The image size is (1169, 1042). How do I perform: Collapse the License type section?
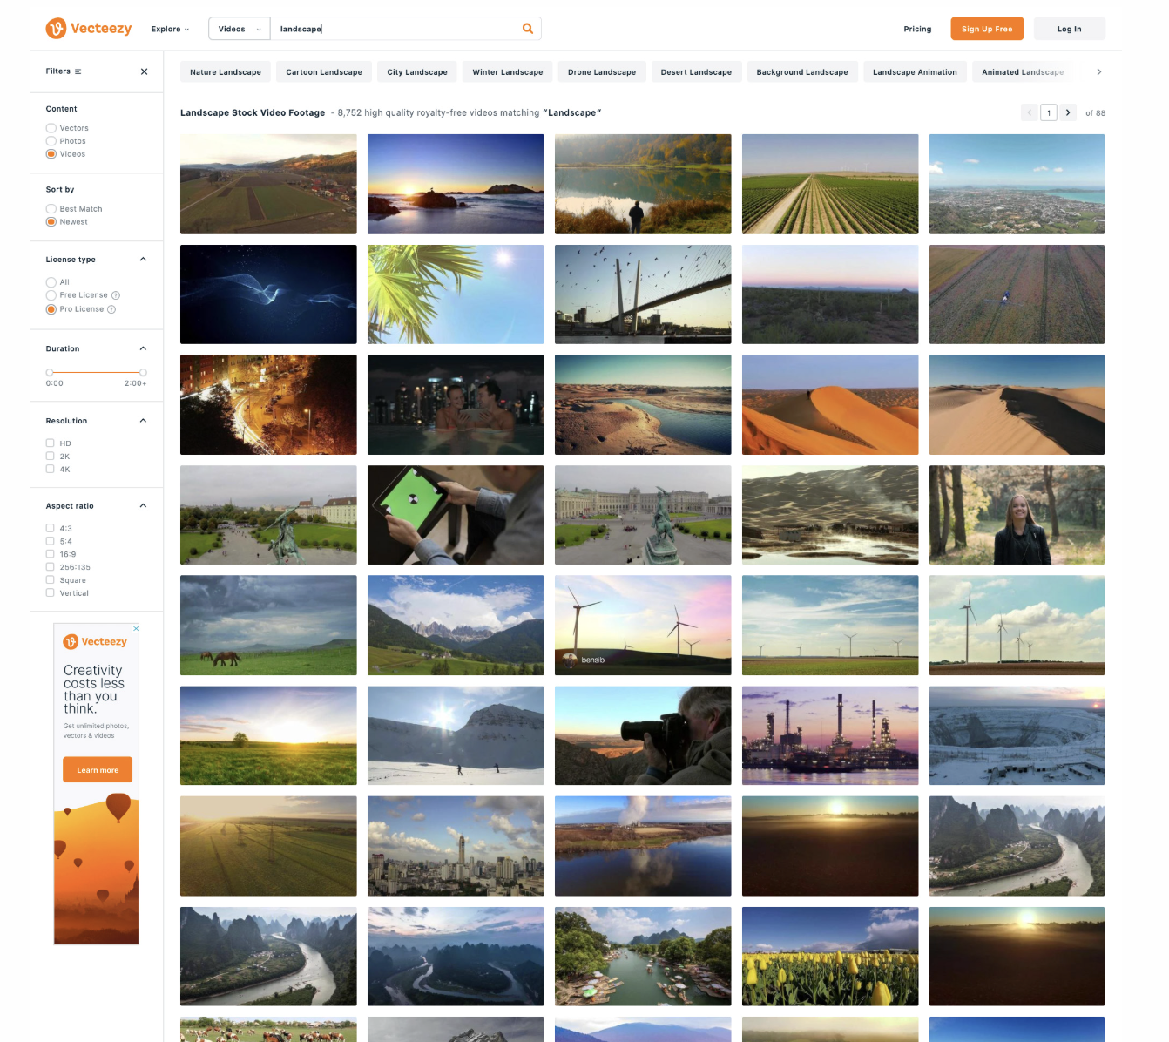(143, 259)
